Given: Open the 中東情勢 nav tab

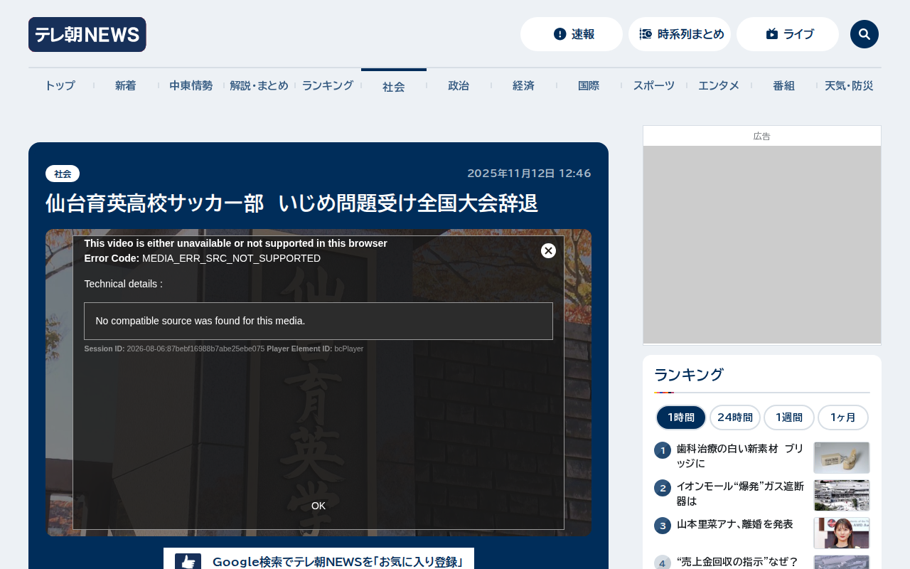Looking at the screenshot, I should tap(191, 85).
